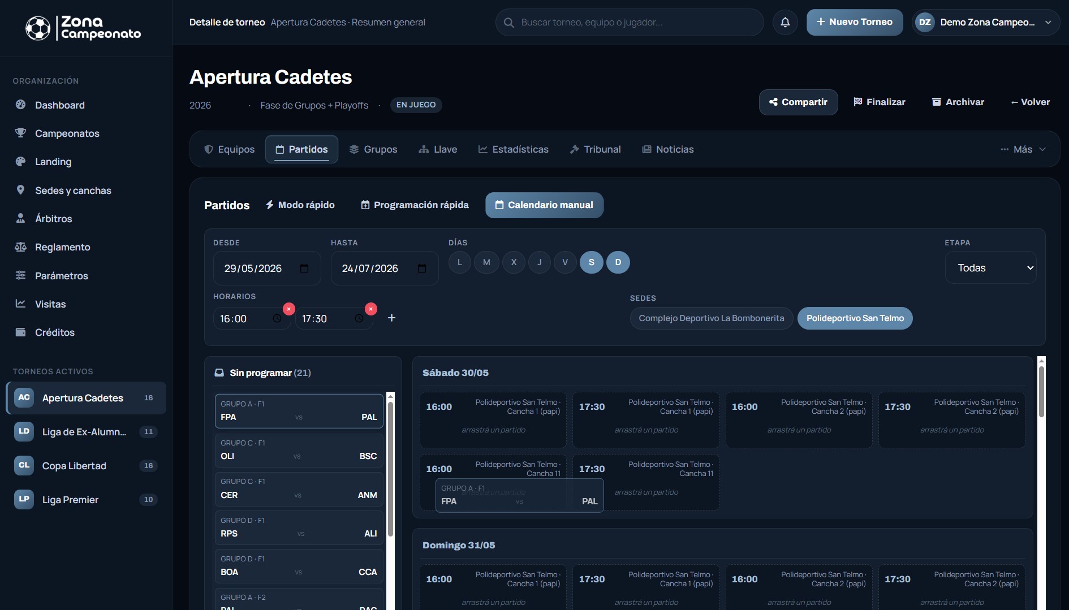The height and width of the screenshot is (610, 1069).
Task: Select the RPS vs ALI match card
Action: 299,527
